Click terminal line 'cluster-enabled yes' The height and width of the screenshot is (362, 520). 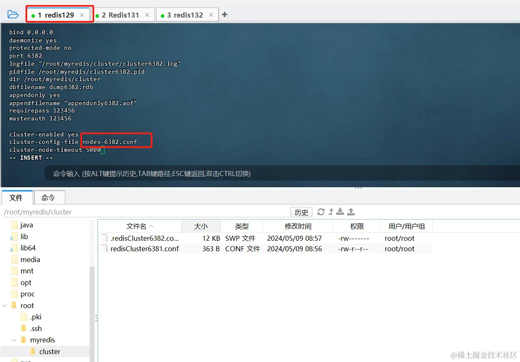point(44,134)
